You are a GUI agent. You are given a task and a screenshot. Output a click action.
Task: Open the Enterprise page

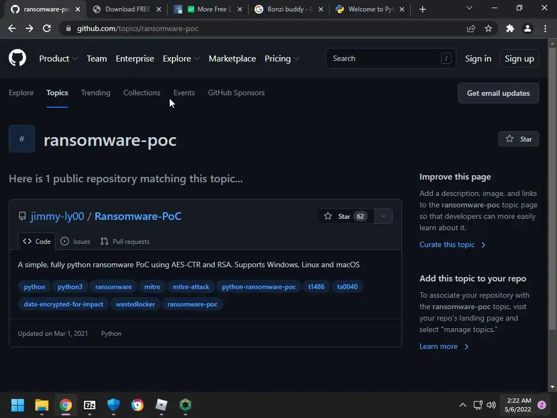135,58
